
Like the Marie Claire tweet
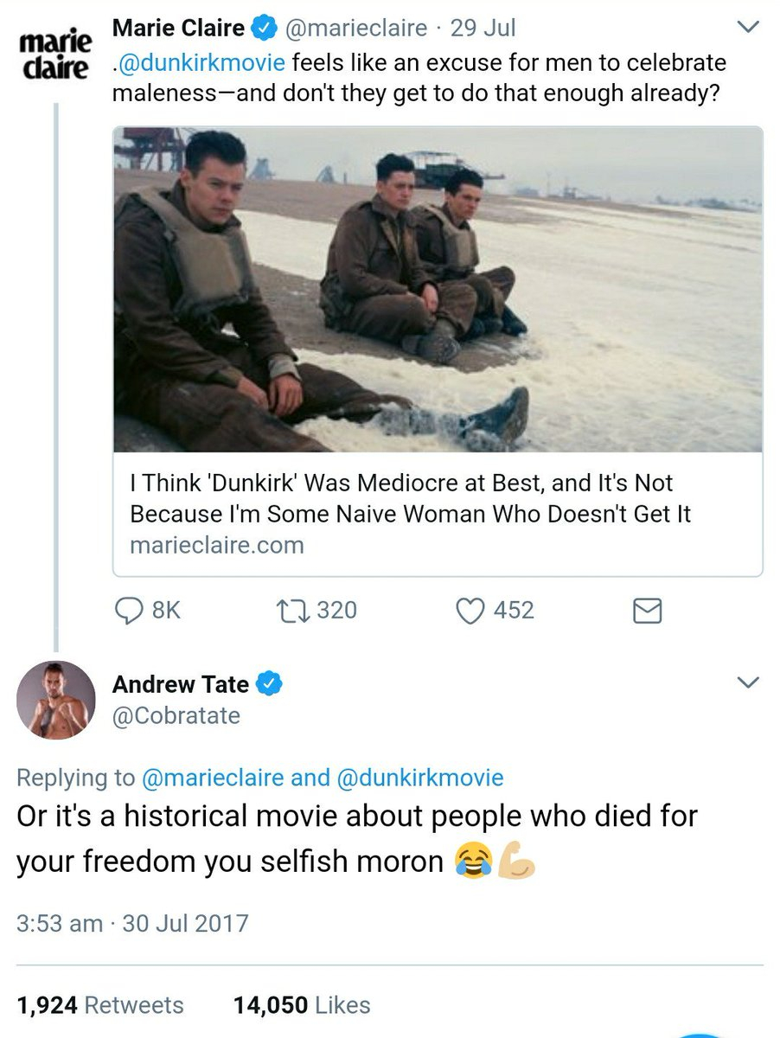pos(470,611)
